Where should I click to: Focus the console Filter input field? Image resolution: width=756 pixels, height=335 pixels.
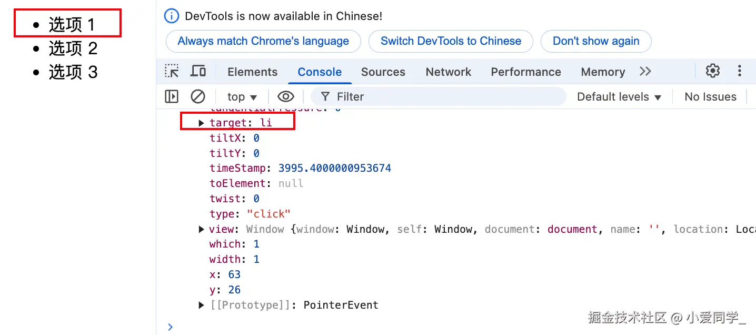[x=447, y=97]
